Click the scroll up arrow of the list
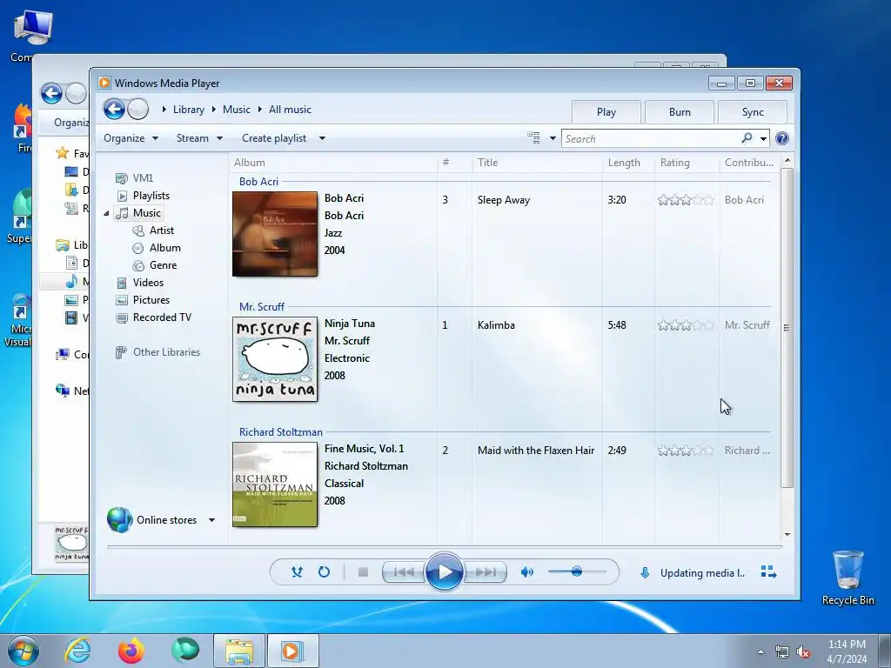Image resolution: width=891 pixels, height=668 pixels. coord(787,161)
